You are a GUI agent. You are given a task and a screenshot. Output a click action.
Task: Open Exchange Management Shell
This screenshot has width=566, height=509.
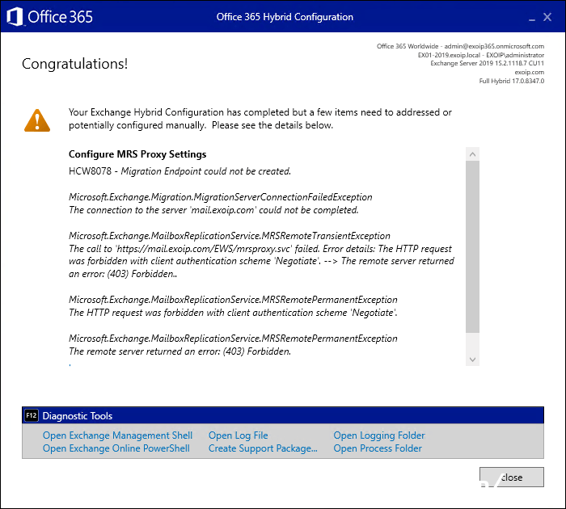coord(118,435)
